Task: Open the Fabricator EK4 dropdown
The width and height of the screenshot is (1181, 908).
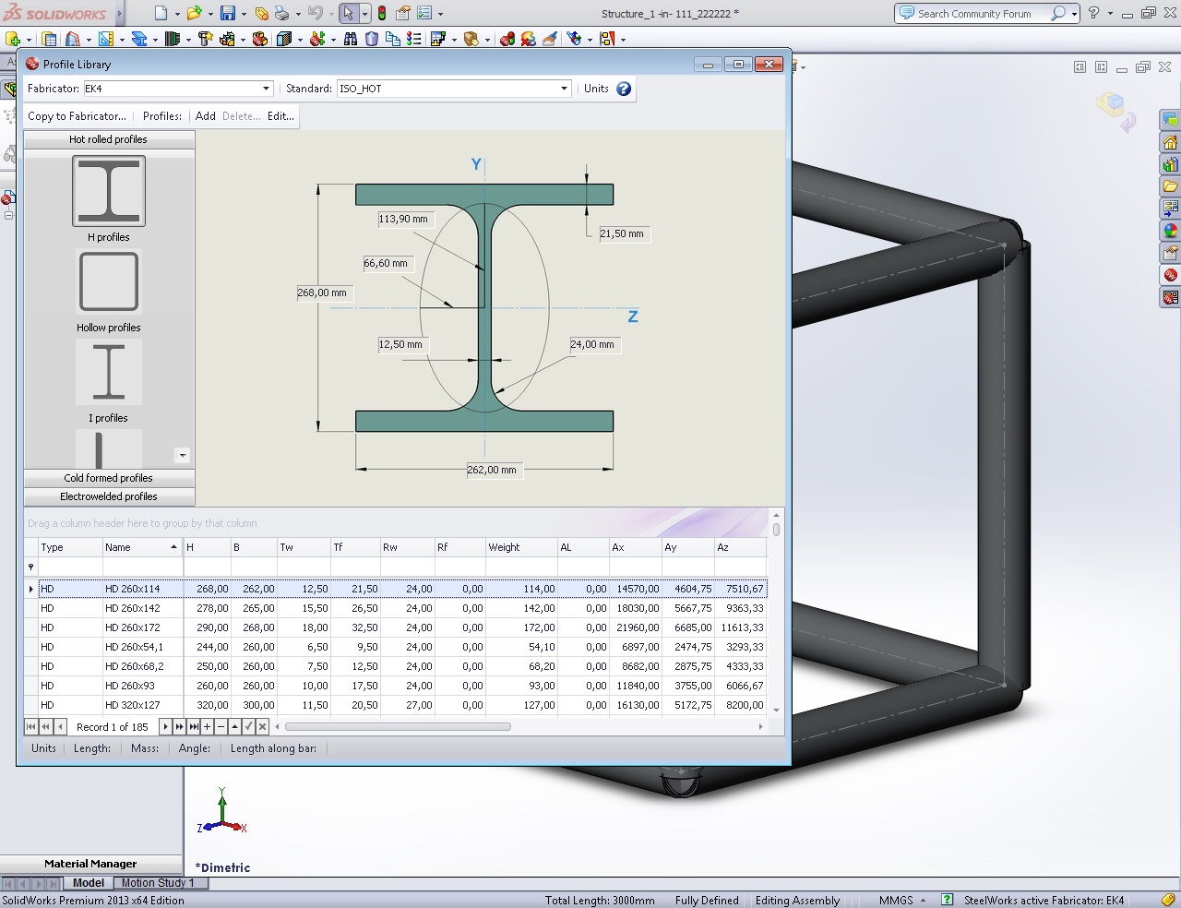Action: pos(267,89)
